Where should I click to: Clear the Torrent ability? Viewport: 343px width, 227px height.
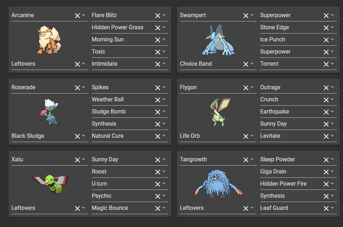coord(326,64)
